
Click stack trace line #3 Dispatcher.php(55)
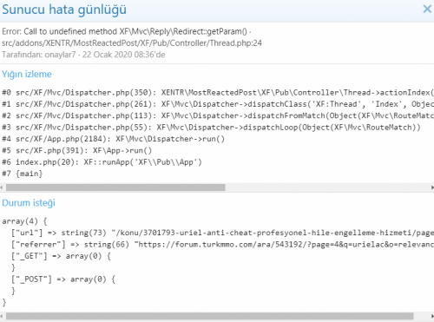pos(211,128)
